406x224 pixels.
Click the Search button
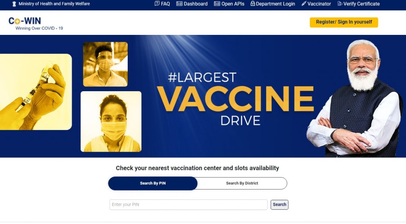(280, 205)
